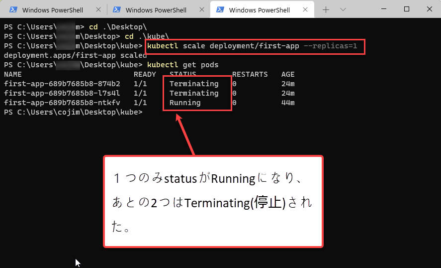Click pod name first-app-689b7685b8-l7s4l

[62, 93]
